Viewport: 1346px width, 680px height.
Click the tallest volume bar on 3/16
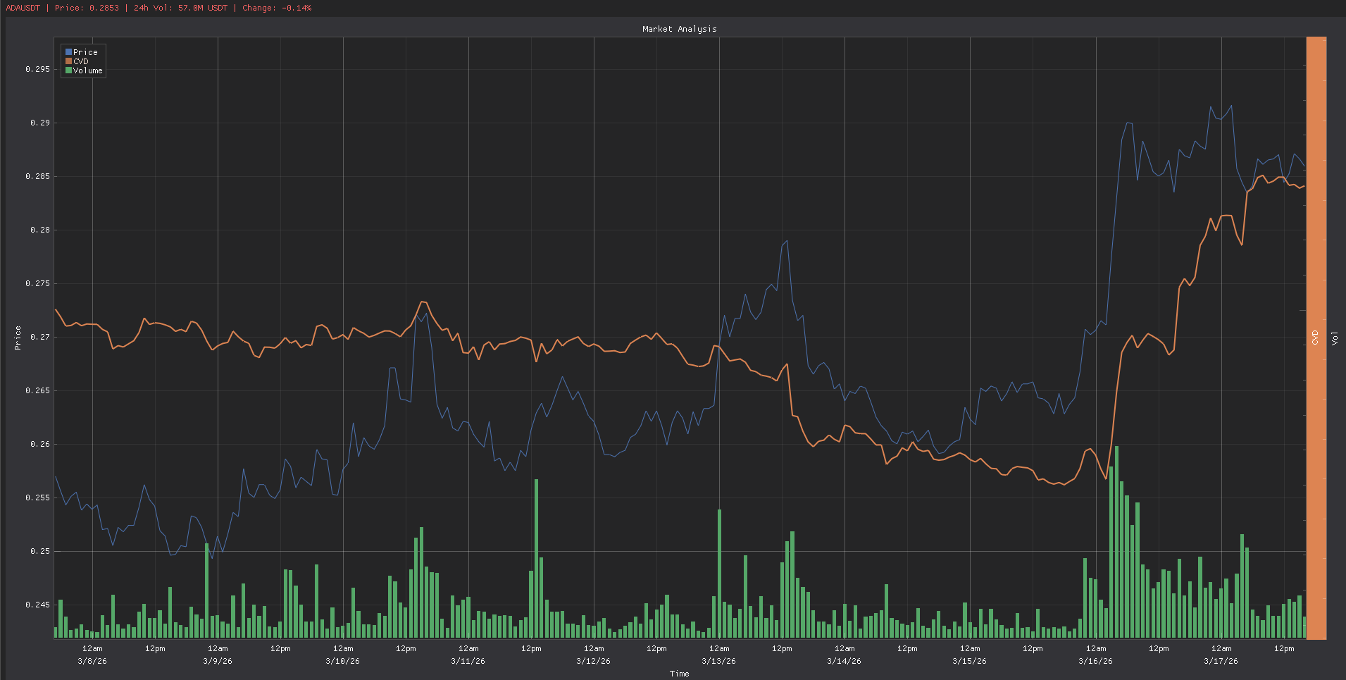coord(1117,542)
